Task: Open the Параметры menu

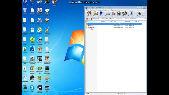Action: click(x=114, y=10)
